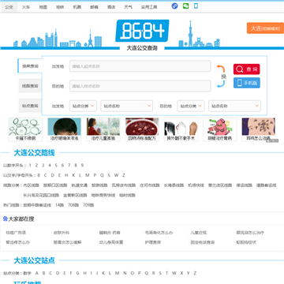Open the skin spots thumbnail ad
Image resolution: width=284 pixels, height=284 pixels.
click(x=259, y=129)
